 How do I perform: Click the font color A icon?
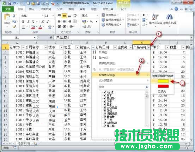pos(40,27)
